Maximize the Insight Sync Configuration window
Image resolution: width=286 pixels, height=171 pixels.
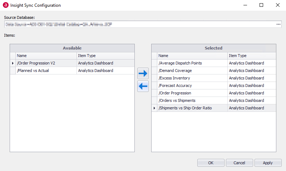[261, 5]
